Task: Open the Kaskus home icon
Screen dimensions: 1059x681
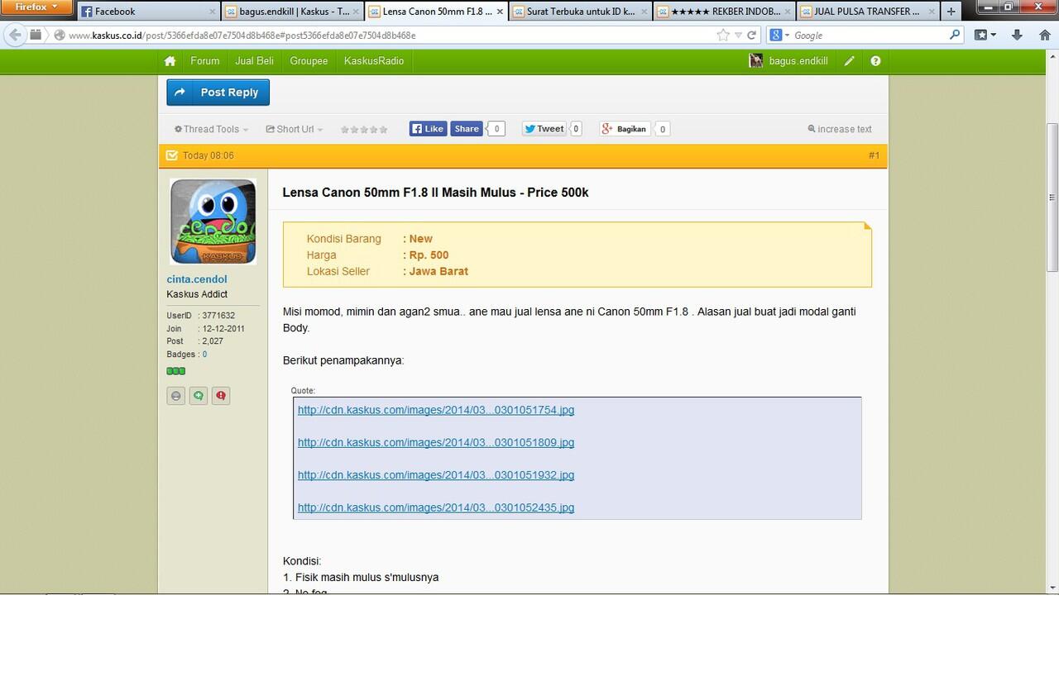Action: click(x=170, y=61)
